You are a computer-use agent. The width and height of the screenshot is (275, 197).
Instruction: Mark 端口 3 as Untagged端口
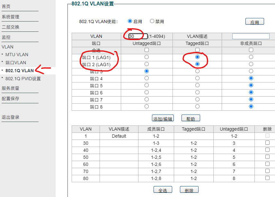146,71
